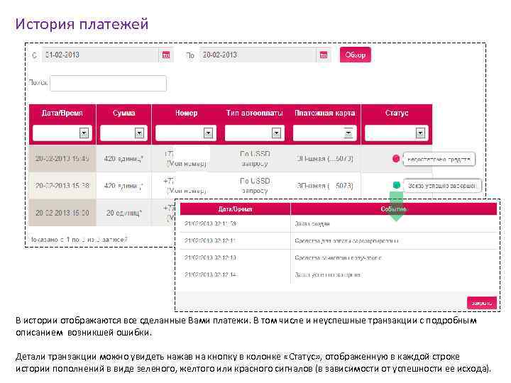The width and height of the screenshot is (511, 383).
Task: Open the Платежная карта filter dropdown
Action: pos(348,133)
